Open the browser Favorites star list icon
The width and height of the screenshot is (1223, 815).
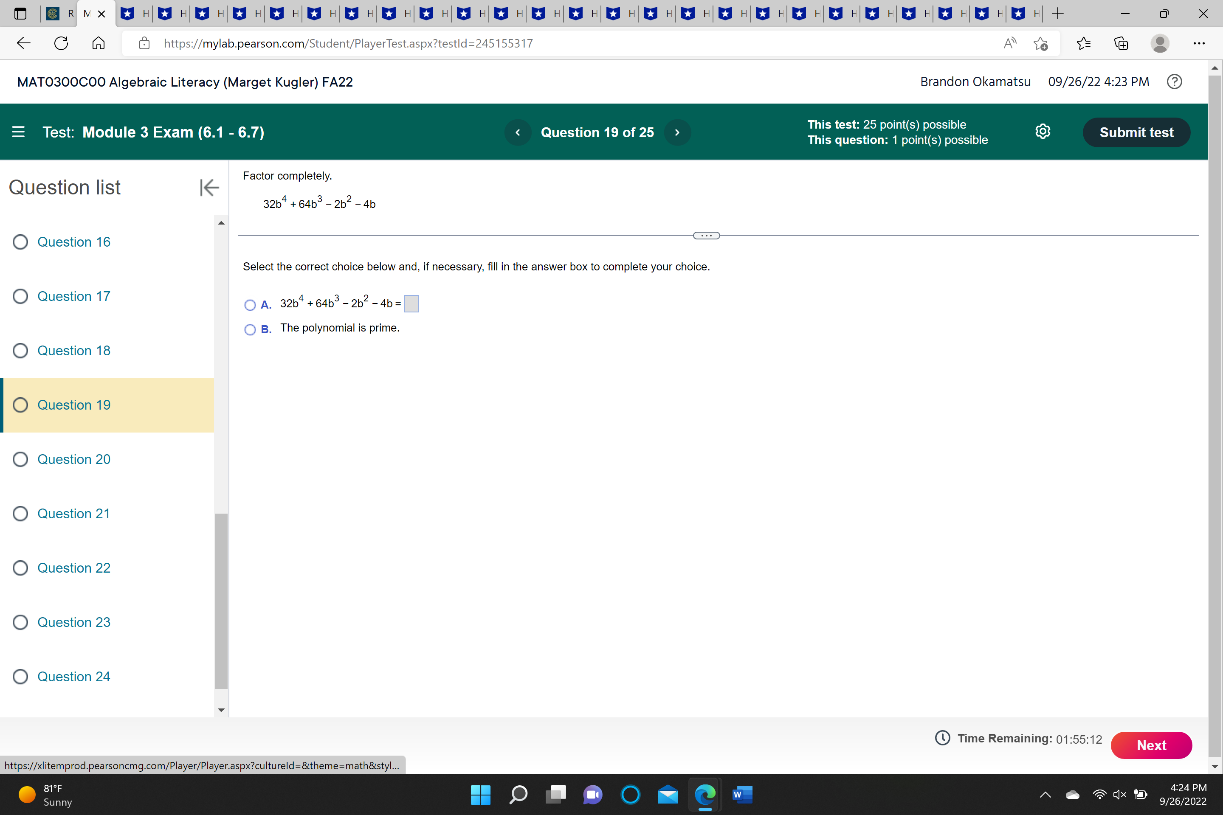pyautogui.click(x=1084, y=43)
